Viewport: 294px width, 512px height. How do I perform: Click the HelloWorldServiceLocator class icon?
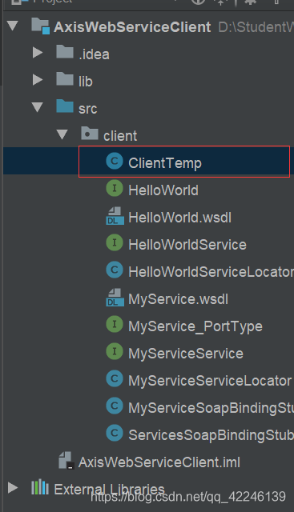tap(115, 270)
